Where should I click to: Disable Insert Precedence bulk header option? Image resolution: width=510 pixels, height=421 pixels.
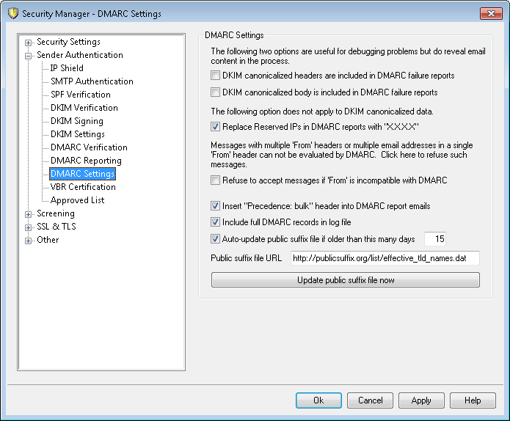(x=216, y=206)
